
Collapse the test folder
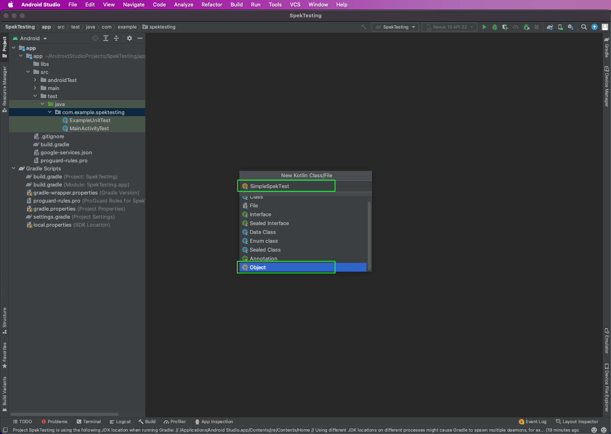[x=35, y=96]
